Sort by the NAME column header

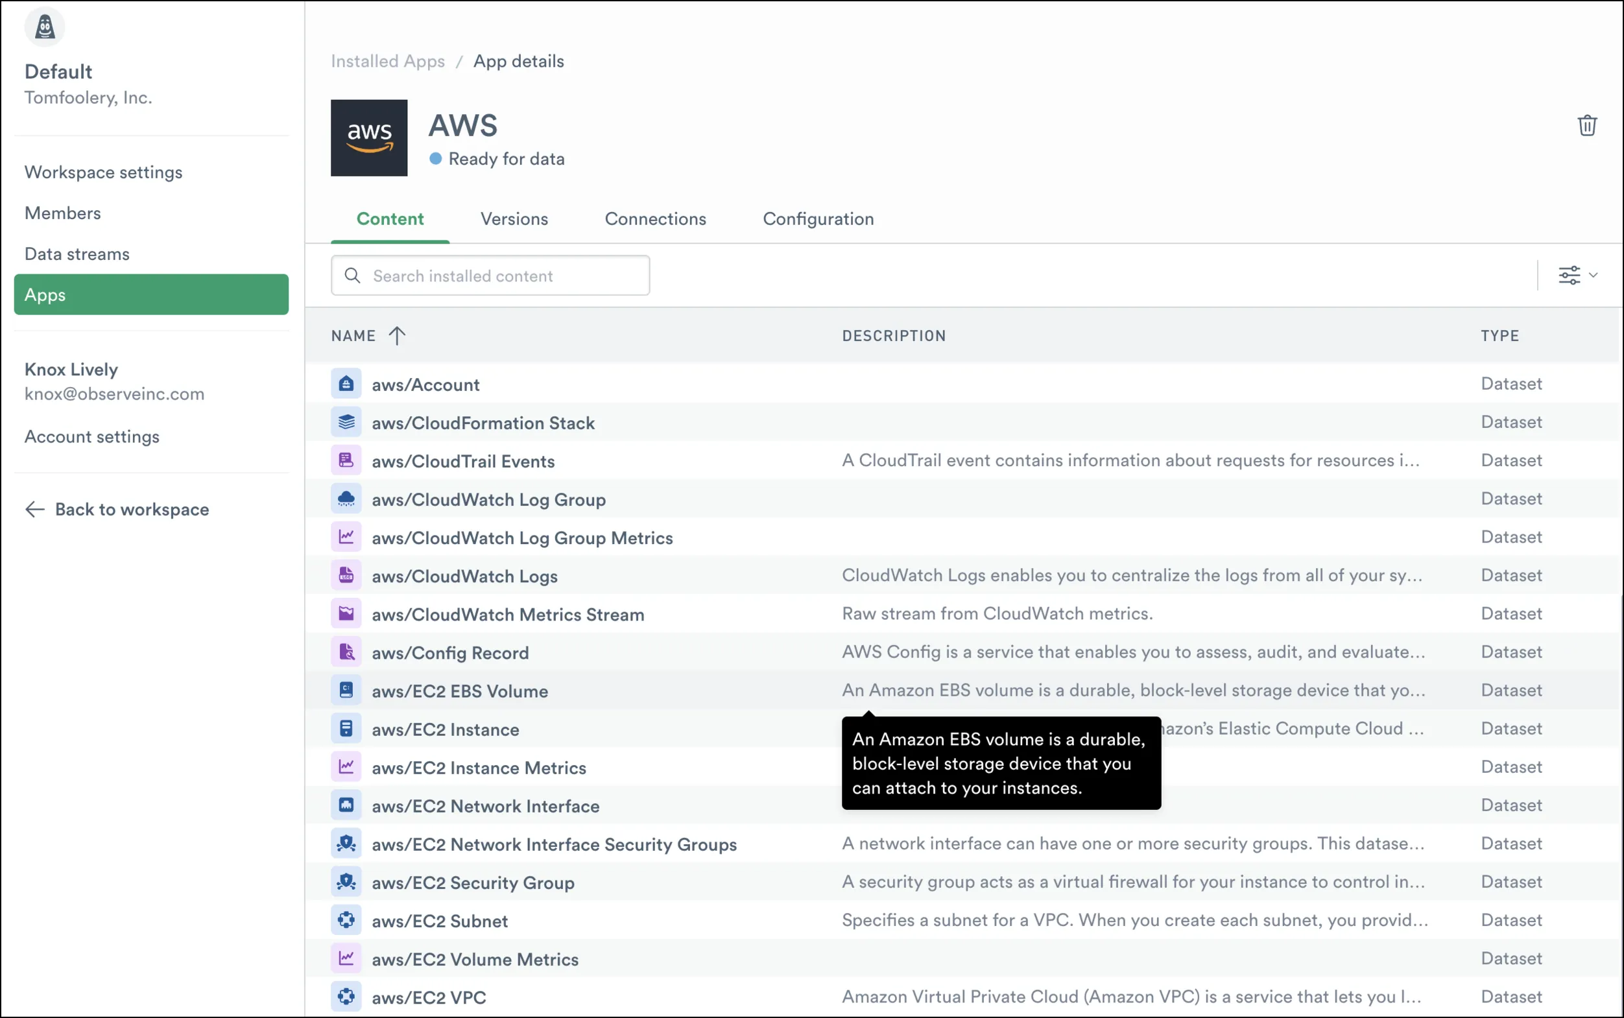pyautogui.click(x=353, y=336)
